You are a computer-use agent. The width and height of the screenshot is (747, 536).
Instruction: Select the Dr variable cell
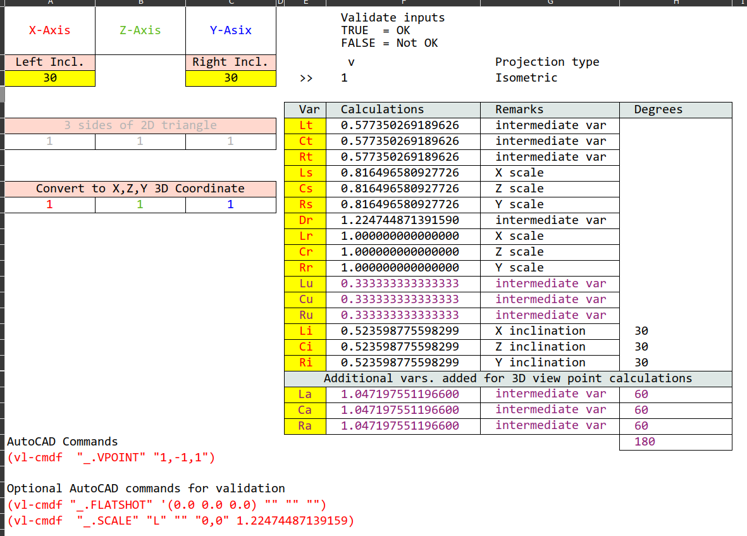pyautogui.click(x=306, y=221)
